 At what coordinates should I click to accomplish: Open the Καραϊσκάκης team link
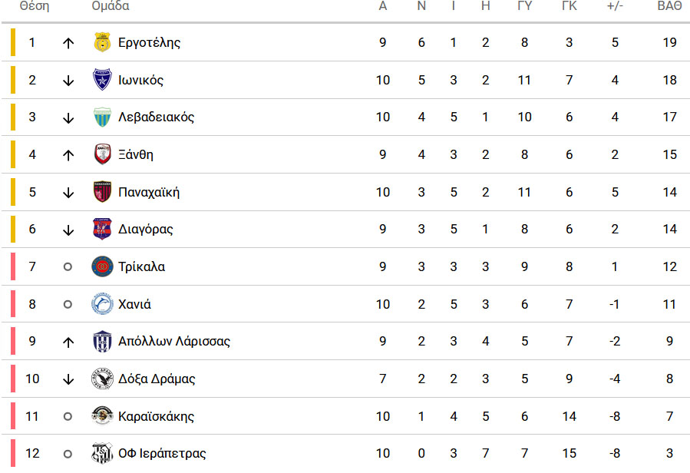[156, 416]
